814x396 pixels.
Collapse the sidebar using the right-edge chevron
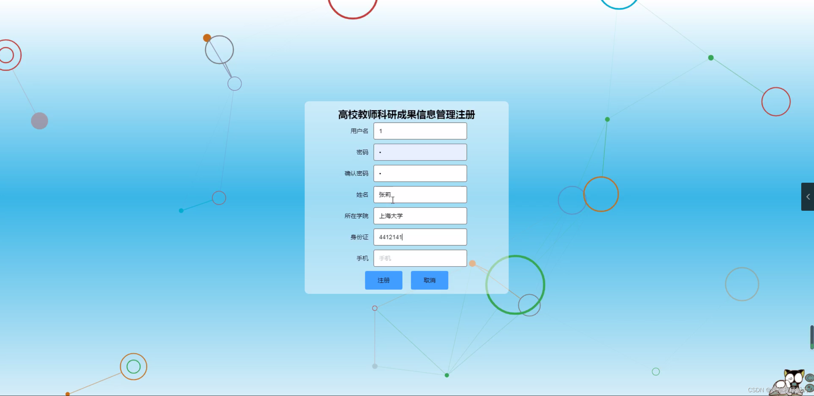tap(808, 196)
